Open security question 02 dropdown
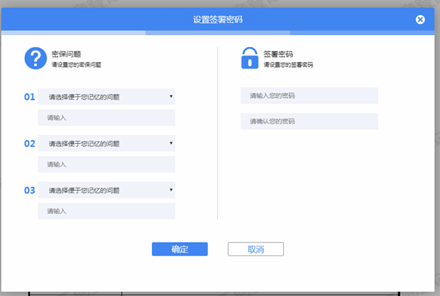The height and width of the screenshot is (296, 440). [x=107, y=143]
